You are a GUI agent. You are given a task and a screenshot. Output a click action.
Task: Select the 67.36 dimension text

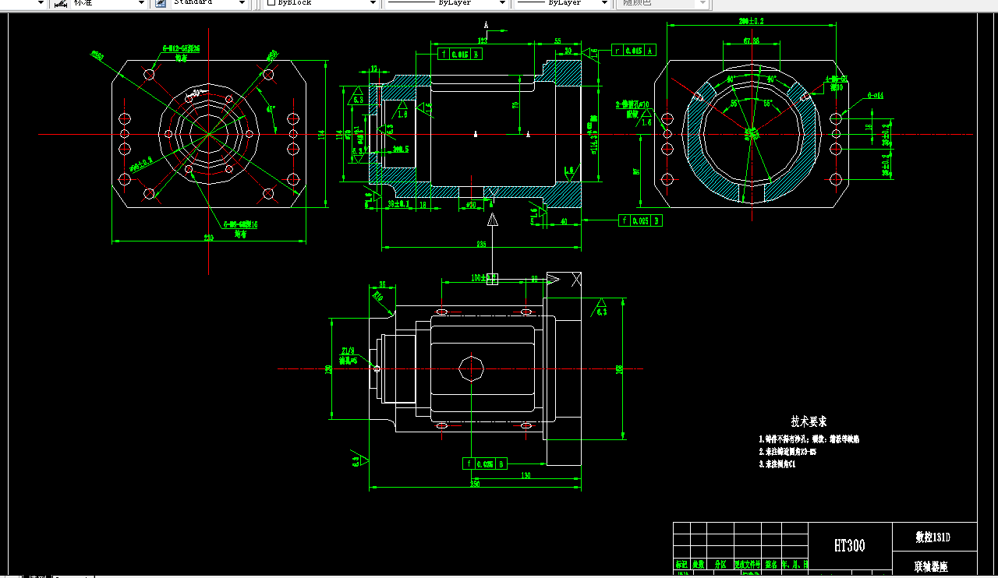752,40
